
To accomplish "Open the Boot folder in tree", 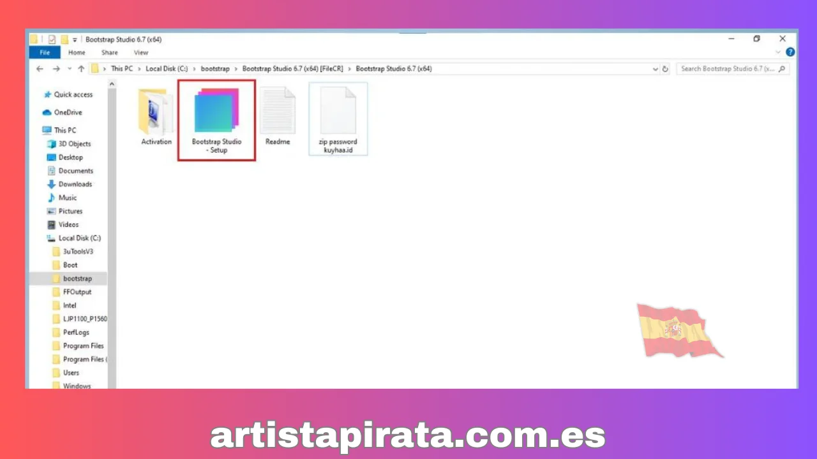I will point(65,265).
